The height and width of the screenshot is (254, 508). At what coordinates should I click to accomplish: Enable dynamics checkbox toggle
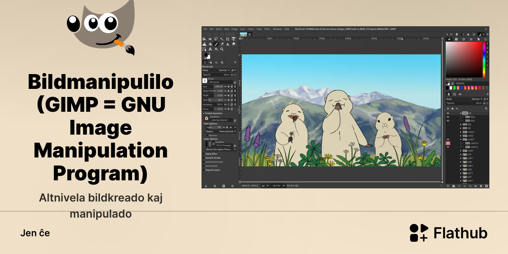(x=204, y=113)
